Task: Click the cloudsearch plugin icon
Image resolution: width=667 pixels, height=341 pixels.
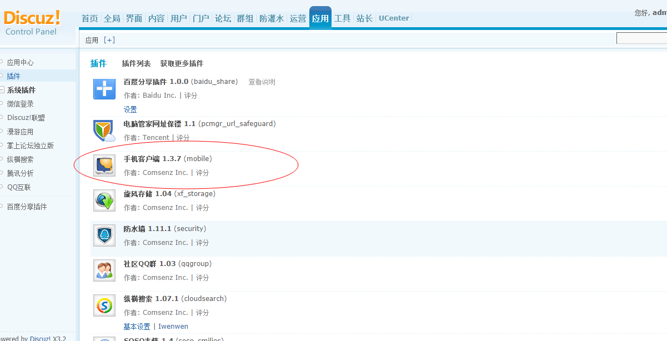Action: [x=104, y=305]
